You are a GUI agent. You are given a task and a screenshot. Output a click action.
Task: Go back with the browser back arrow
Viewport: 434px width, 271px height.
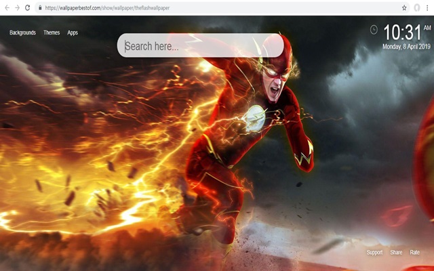coord(7,7)
